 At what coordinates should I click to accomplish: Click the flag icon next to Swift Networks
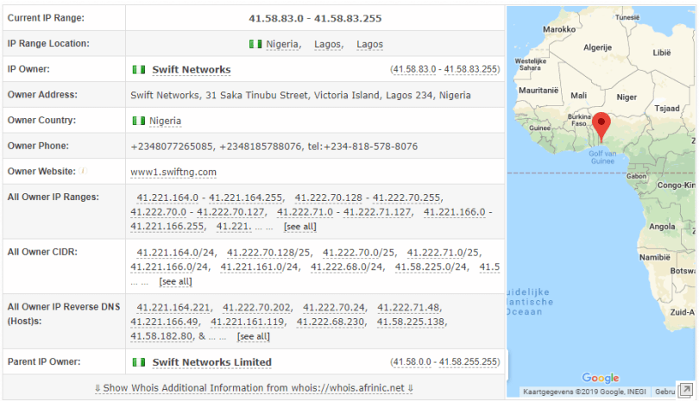pyautogui.click(x=138, y=70)
